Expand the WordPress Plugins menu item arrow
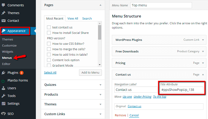208x119 pixels. pos(203,40)
